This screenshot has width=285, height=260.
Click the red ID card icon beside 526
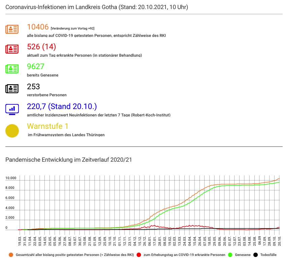(12, 49)
